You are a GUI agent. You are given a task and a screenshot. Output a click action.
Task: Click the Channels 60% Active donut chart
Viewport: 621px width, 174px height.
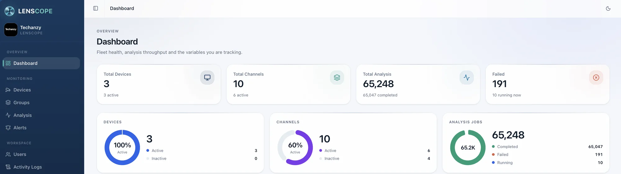pyautogui.click(x=295, y=147)
